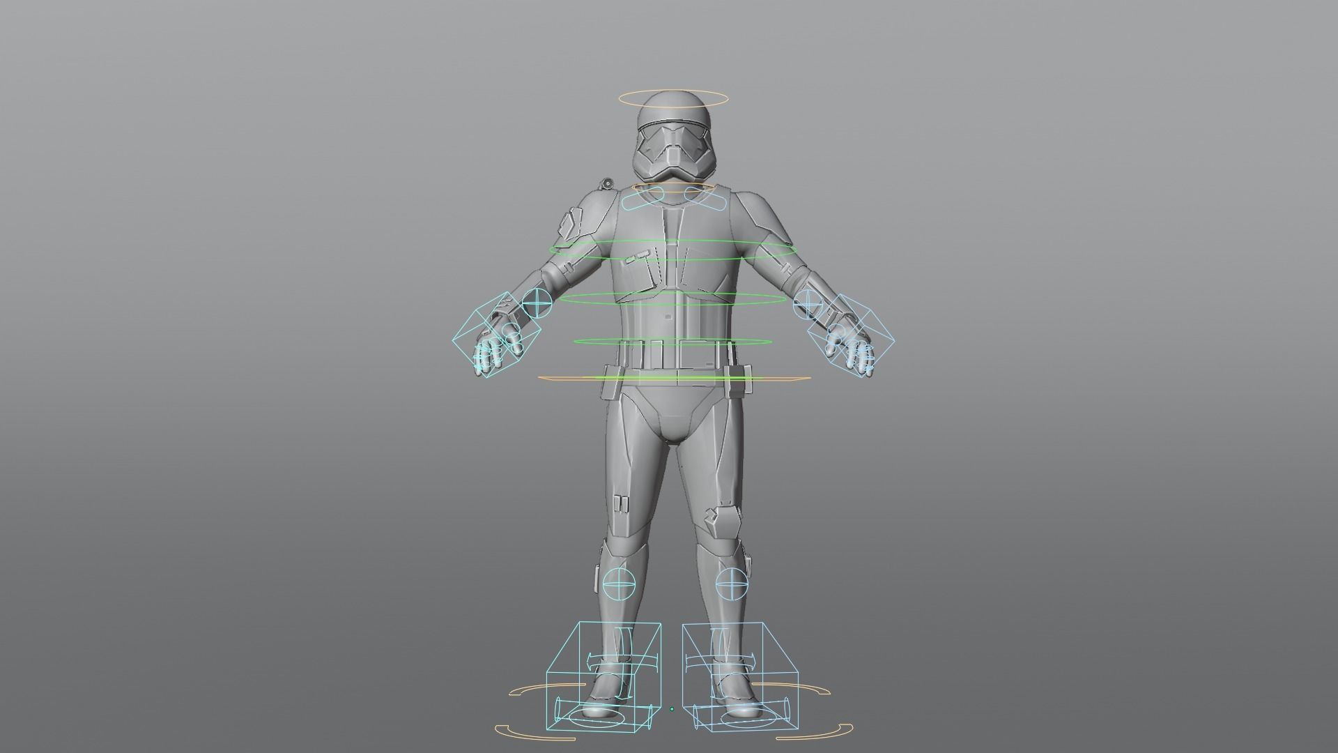Viewport: 1338px width, 753px height.
Task: Select the middle green spine control ring
Action: 673,299
